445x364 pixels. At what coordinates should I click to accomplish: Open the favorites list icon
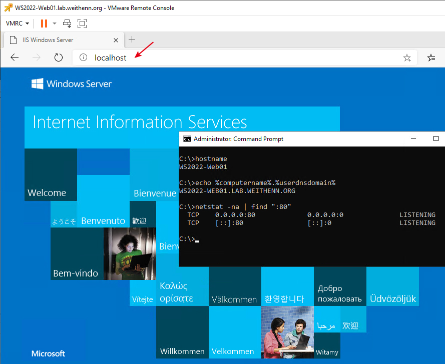coord(431,58)
